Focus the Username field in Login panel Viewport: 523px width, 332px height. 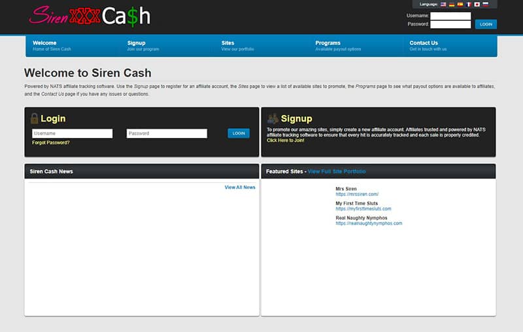coord(73,133)
